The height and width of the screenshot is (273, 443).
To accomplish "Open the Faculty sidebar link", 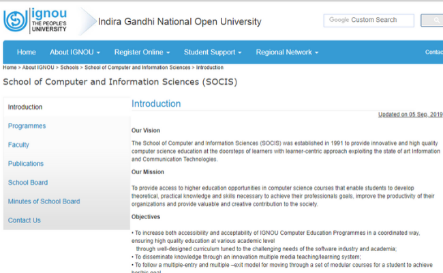I will coord(18,145).
